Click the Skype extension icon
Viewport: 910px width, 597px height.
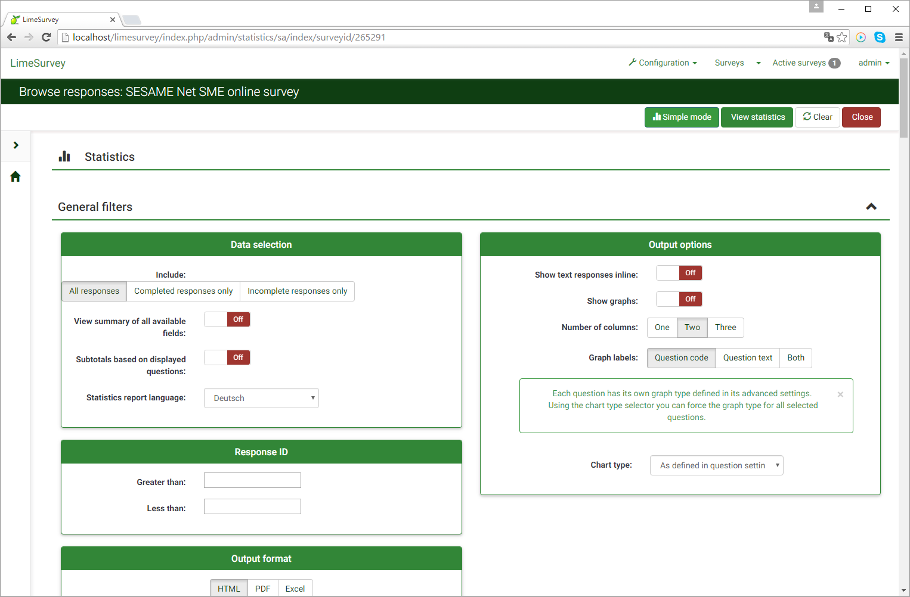[879, 37]
